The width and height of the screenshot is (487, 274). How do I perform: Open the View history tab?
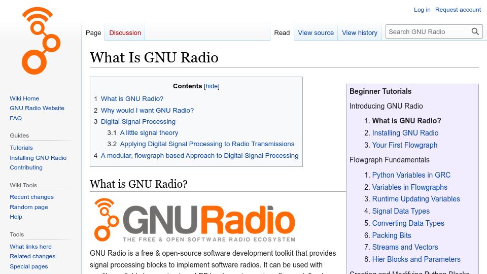coord(359,32)
